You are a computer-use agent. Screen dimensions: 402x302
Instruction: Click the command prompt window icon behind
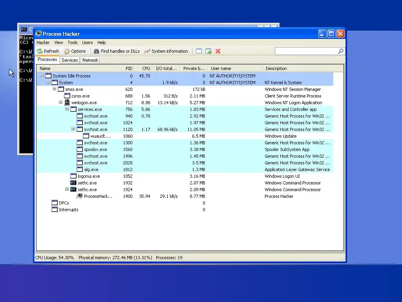pyautogui.click(x=24, y=29)
